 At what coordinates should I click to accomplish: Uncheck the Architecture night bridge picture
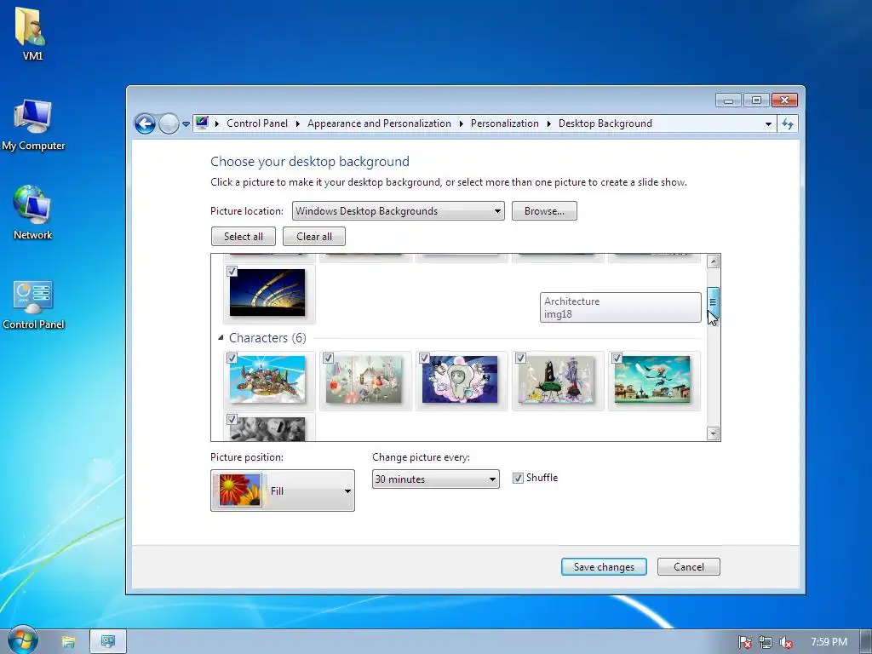(232, 272)
